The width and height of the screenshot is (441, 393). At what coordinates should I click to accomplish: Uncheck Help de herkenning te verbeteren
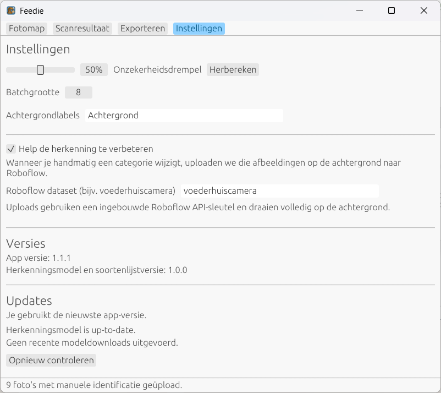tap(10, 149)
